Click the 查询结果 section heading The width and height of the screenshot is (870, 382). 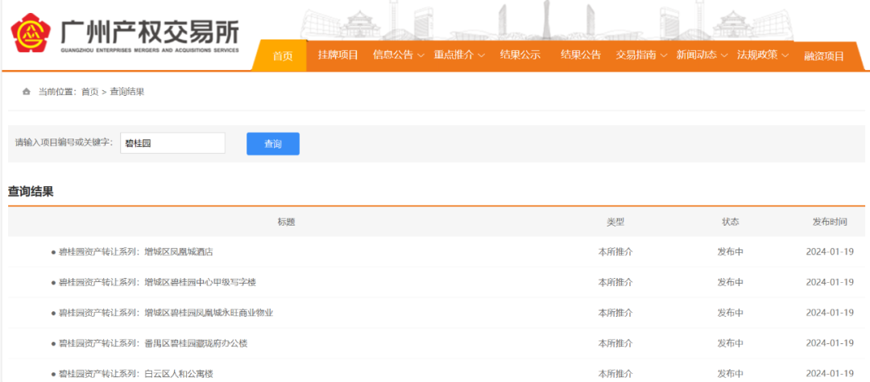[31, 192]
